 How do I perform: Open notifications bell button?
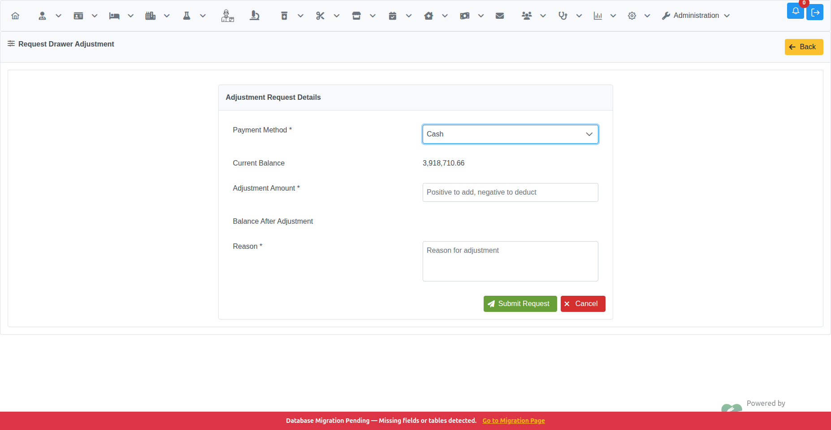[x=796, y=11]
